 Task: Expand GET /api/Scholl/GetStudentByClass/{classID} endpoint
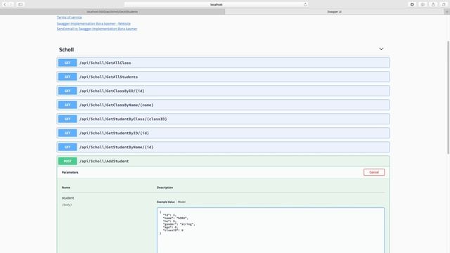pos(223,119)
